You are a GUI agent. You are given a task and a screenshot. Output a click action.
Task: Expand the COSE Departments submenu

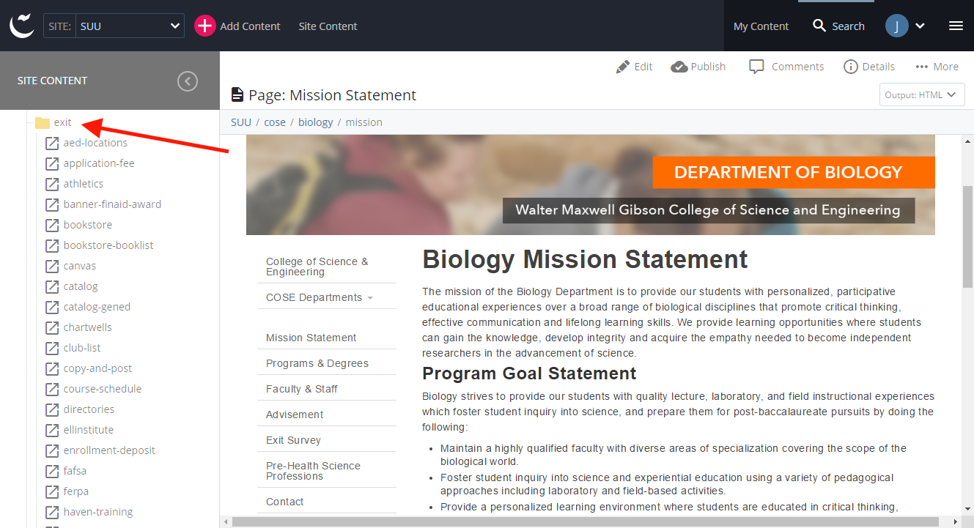370,298
